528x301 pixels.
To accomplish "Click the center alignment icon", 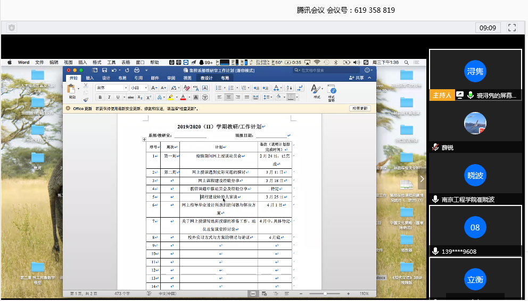I will pyautogui.click(x=228, y=97).
